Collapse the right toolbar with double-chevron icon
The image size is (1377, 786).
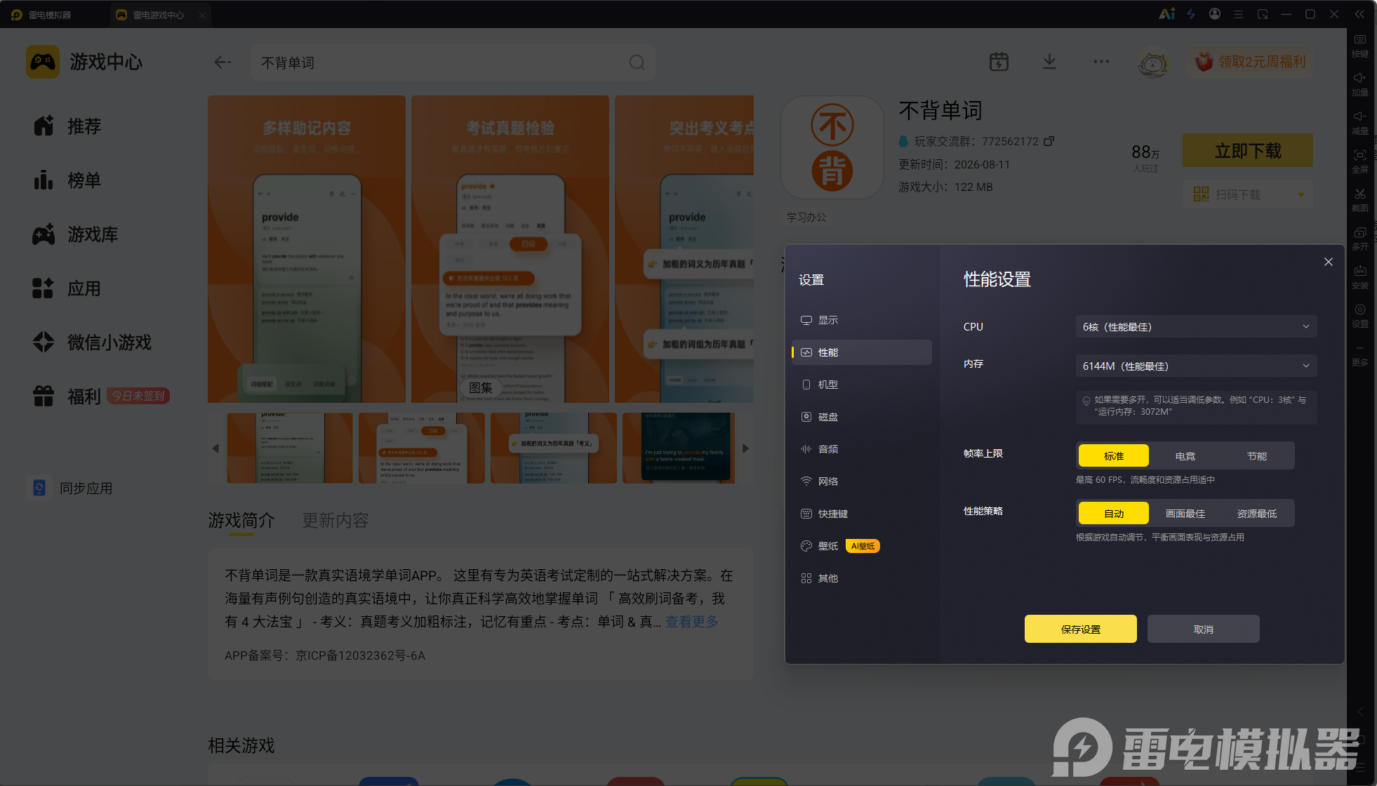click(x=1359, y=14)
